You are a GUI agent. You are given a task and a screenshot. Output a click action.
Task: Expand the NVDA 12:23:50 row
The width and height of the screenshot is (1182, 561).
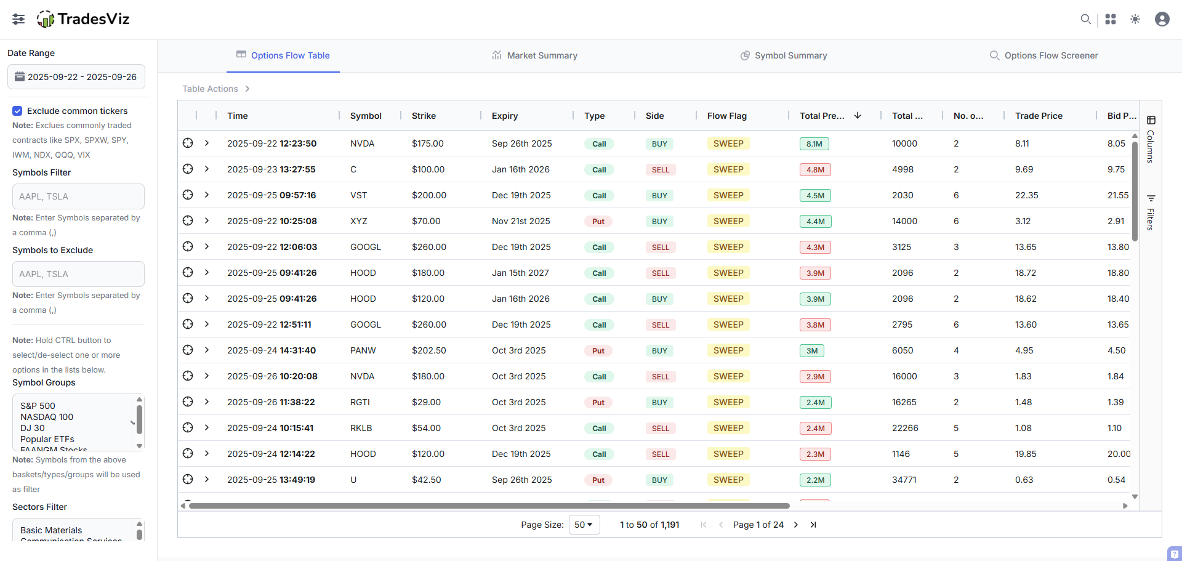point(207,143)
